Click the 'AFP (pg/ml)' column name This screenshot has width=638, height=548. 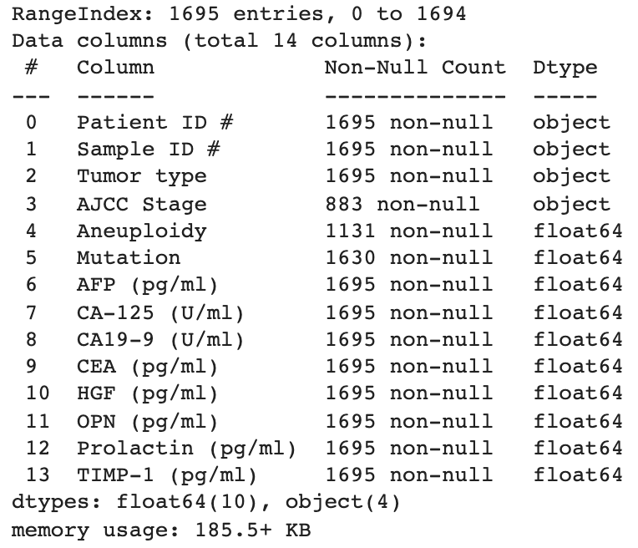148,285
